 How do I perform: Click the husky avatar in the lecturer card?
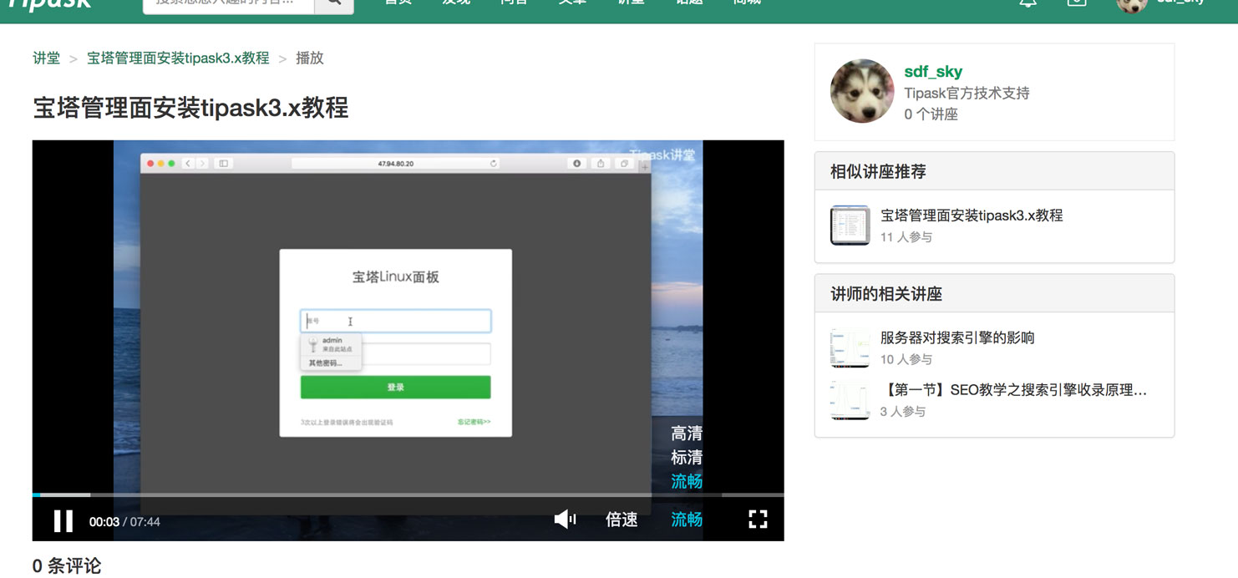(x=862, y=91)
